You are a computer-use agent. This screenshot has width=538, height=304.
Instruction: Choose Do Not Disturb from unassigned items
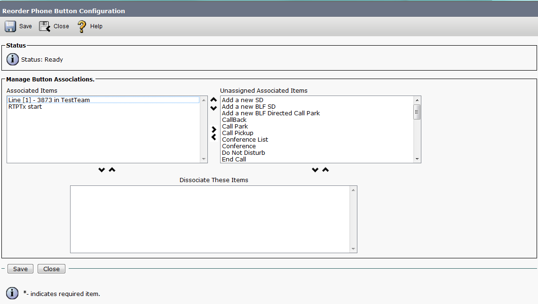[243, 153]
